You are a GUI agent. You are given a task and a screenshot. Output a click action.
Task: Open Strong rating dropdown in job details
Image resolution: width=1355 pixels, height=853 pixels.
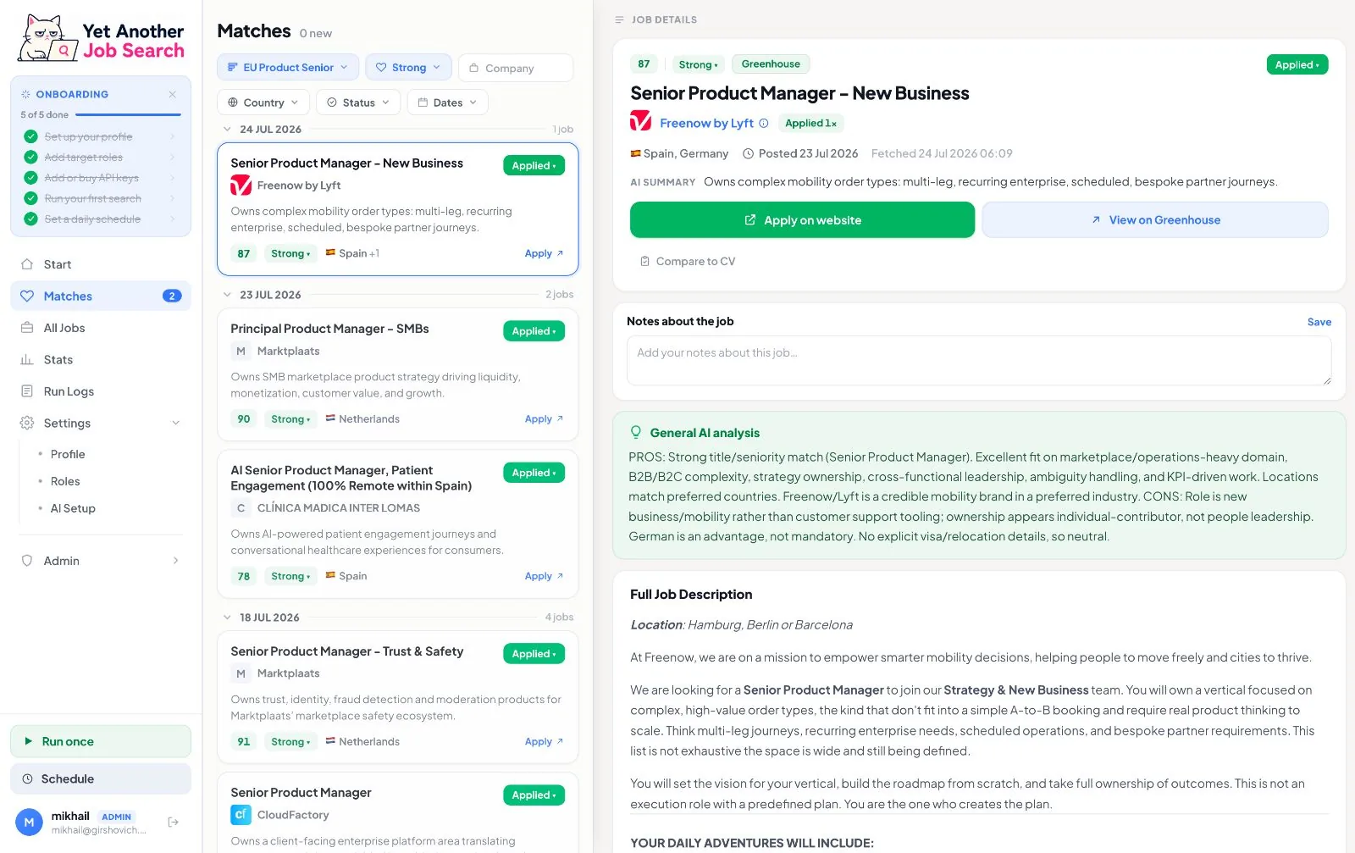point(698,64)
